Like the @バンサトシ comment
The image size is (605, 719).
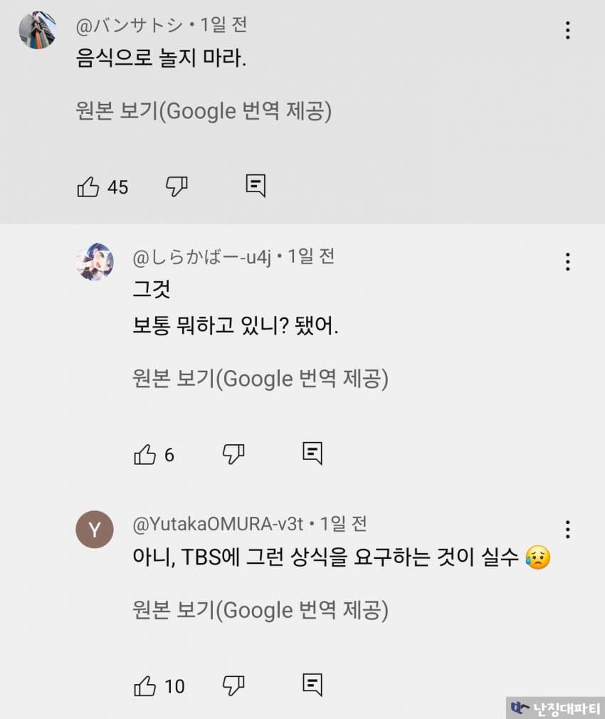[x=88, y=187]
